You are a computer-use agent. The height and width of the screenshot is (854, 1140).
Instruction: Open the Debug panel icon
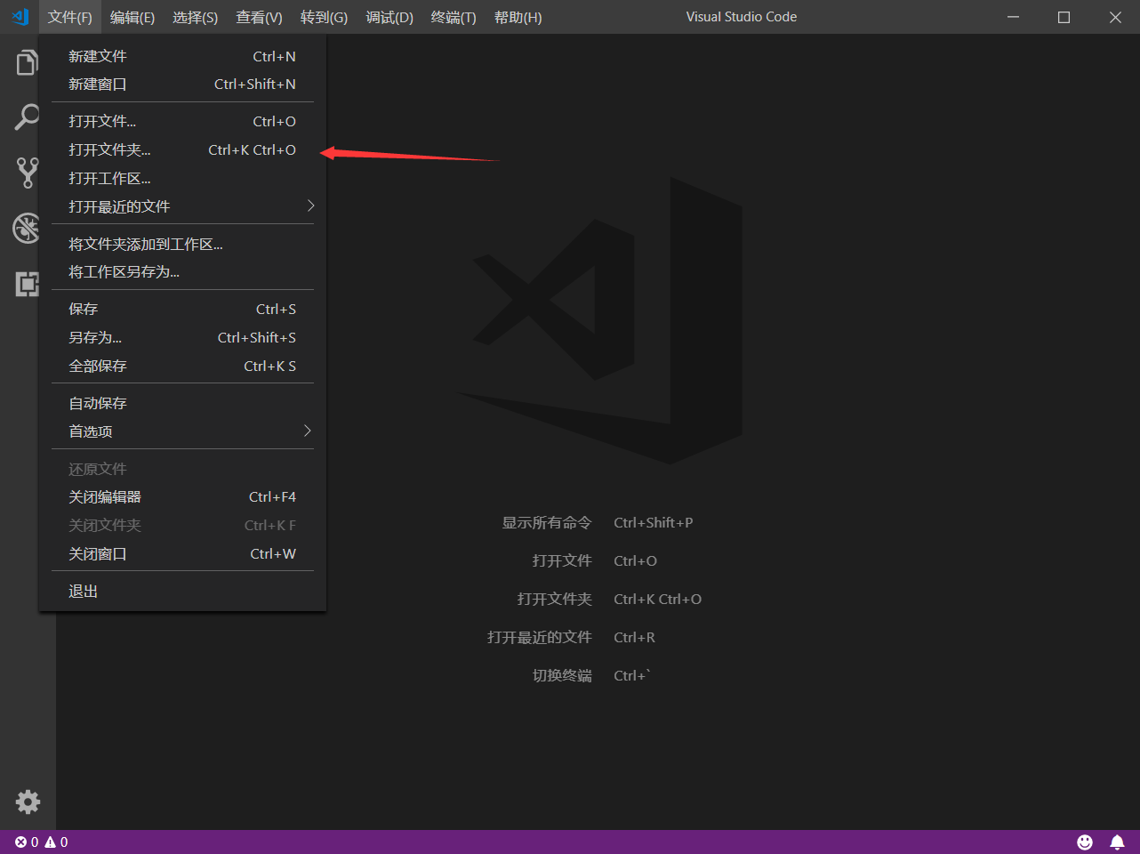[x=27, y=228]
